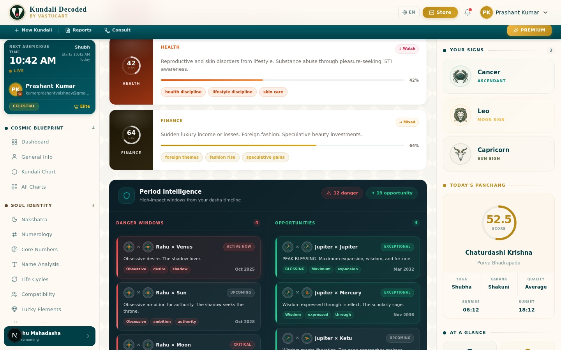Expand the Mahadasha bar chevron
This screenshot has height=350, width=561.
click(x=88, y=336)
